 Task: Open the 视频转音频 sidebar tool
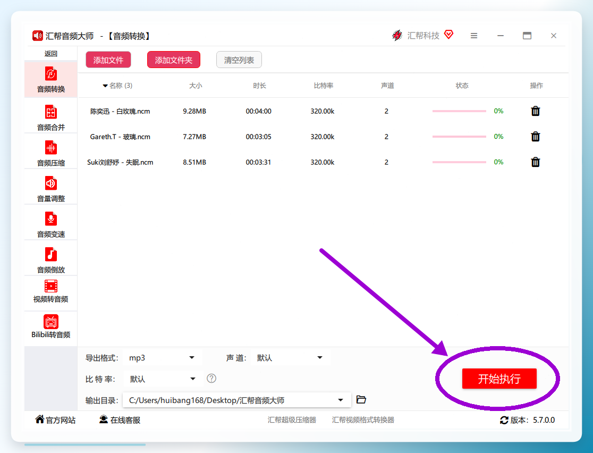click(x=50, y=291)
